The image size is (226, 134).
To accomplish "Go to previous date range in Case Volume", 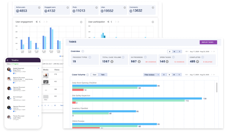I will [188, 75].
